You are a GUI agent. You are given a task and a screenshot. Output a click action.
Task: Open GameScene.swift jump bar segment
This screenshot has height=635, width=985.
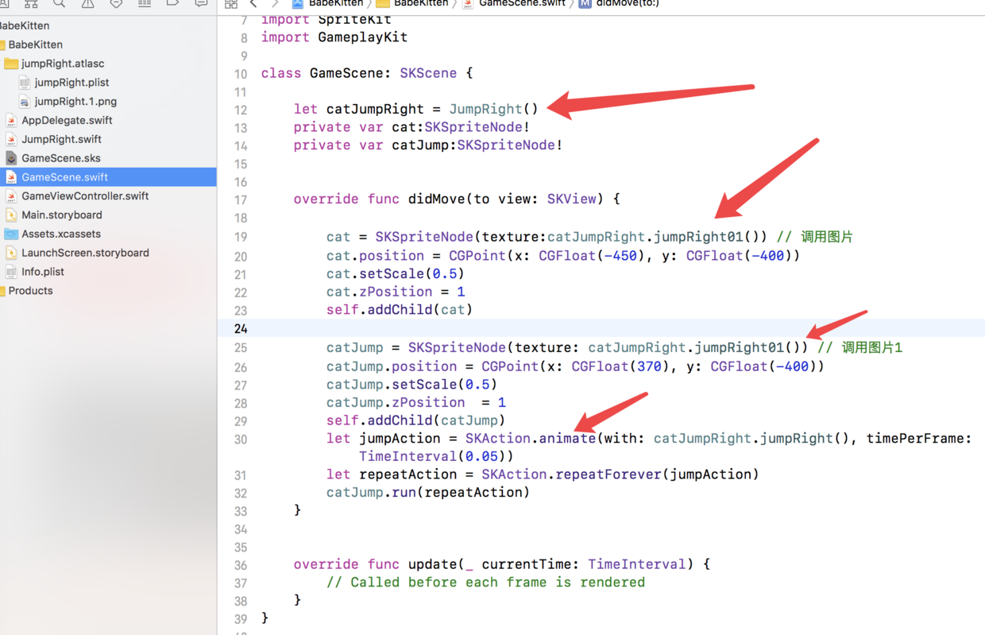pyautogui.click(x=514, y=3)
